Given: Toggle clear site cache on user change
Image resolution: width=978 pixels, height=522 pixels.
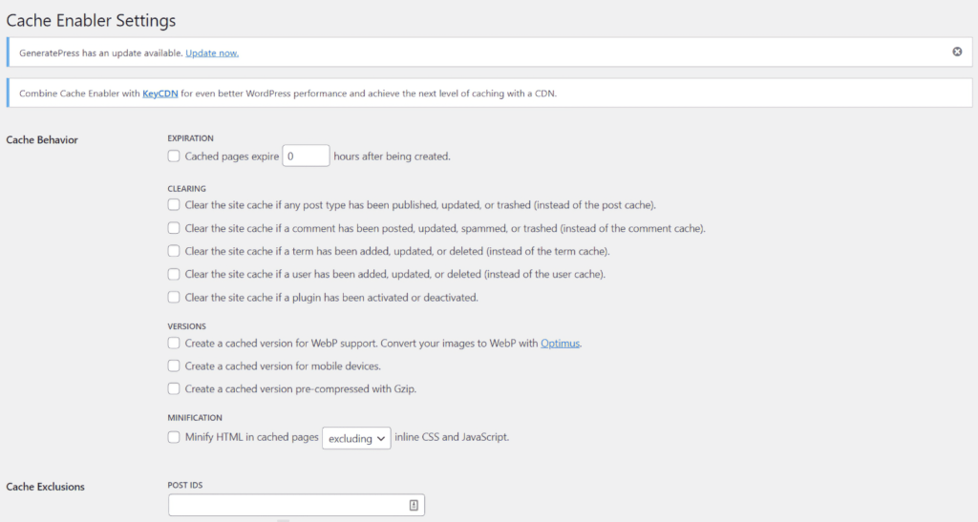Looking at the screenshot, I should [x=174, y=274].
